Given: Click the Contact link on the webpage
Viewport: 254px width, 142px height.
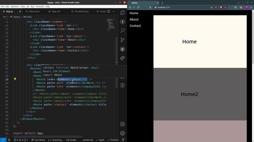Looking at the screenshot, I should (135, 26).
